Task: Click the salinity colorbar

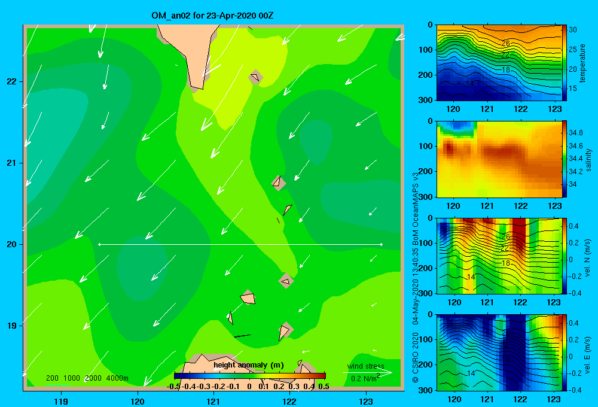Action: point(565,159)
